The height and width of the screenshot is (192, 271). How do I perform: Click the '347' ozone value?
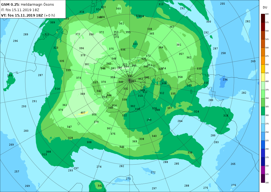click(x=69, y=127)
